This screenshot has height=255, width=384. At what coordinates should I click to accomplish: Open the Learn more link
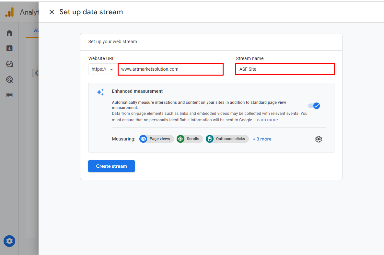click(x=266, y=120)
